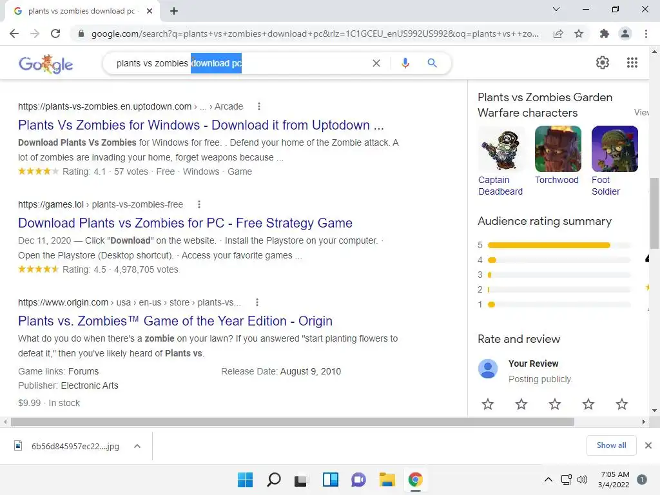Show hidden system tray icons
660x495 pixels.
click(x=548, y=480)
